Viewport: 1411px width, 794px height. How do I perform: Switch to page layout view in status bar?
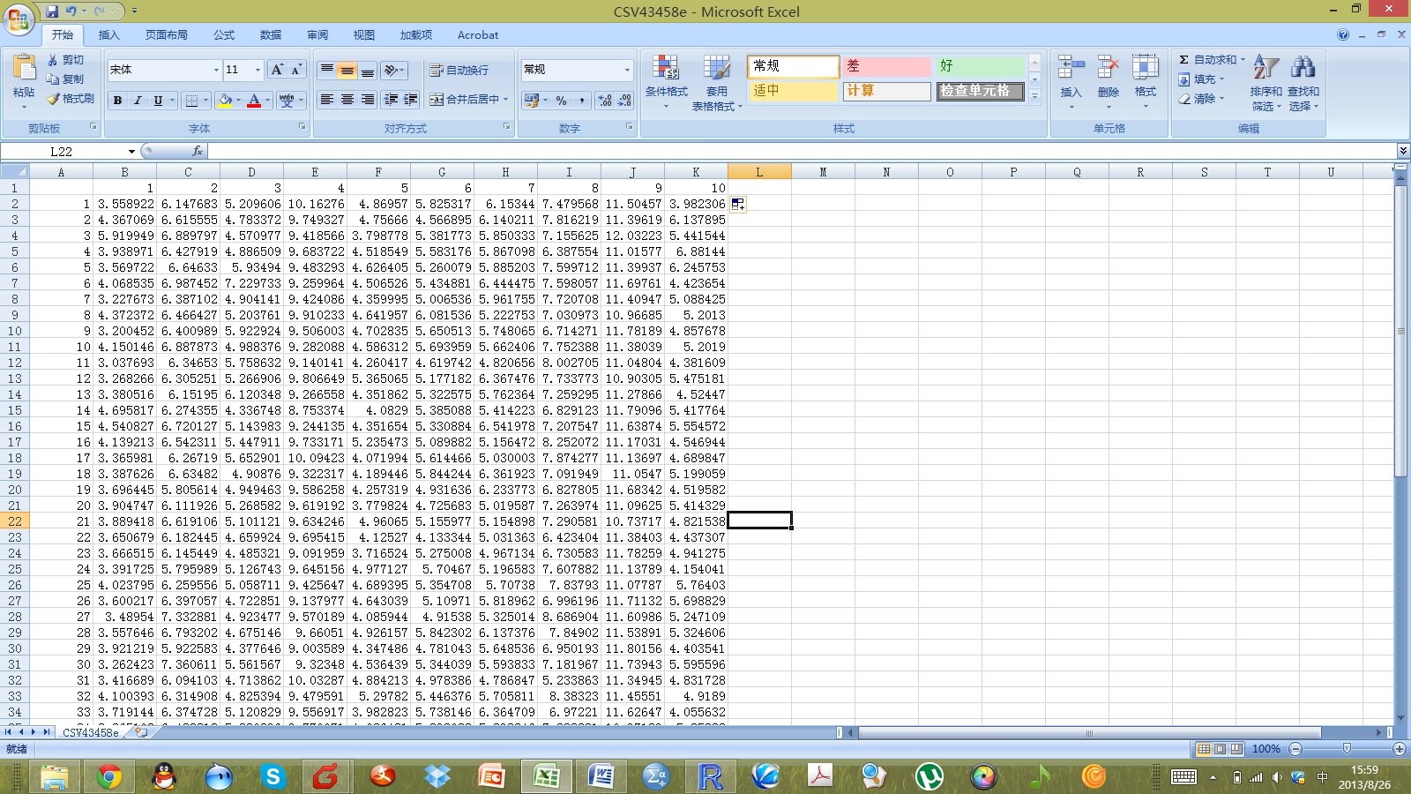point(1221,749)
